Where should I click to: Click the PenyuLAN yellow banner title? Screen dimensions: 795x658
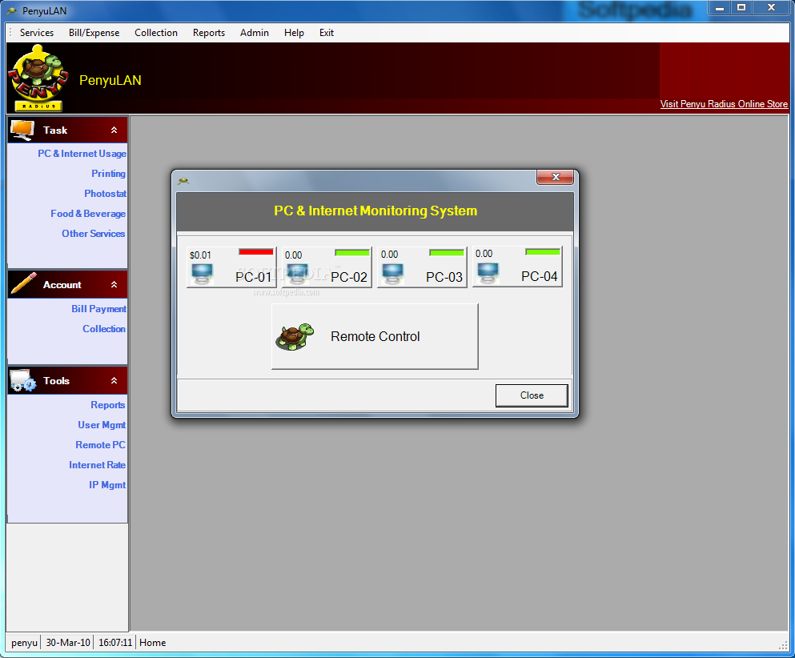coord(110,80)
